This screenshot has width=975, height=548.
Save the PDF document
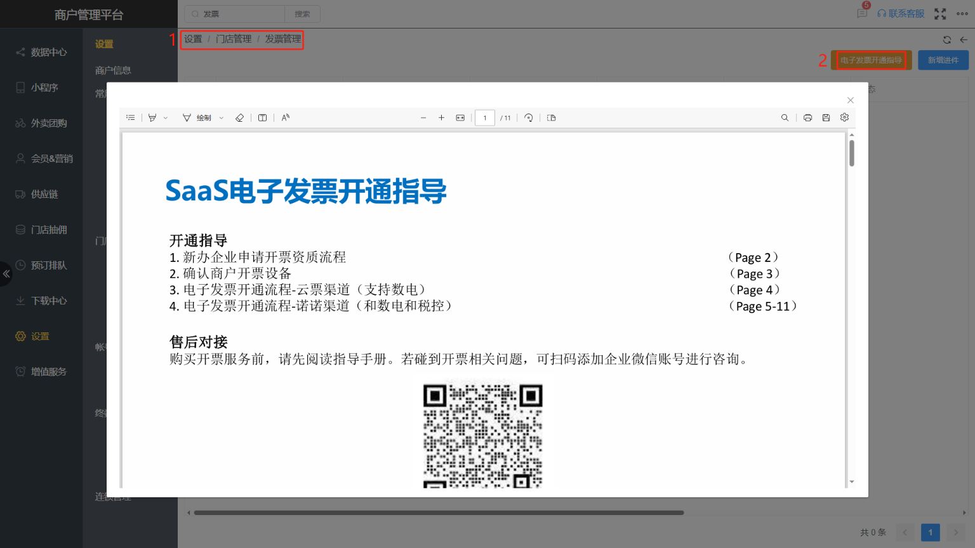tap(826, 117)
